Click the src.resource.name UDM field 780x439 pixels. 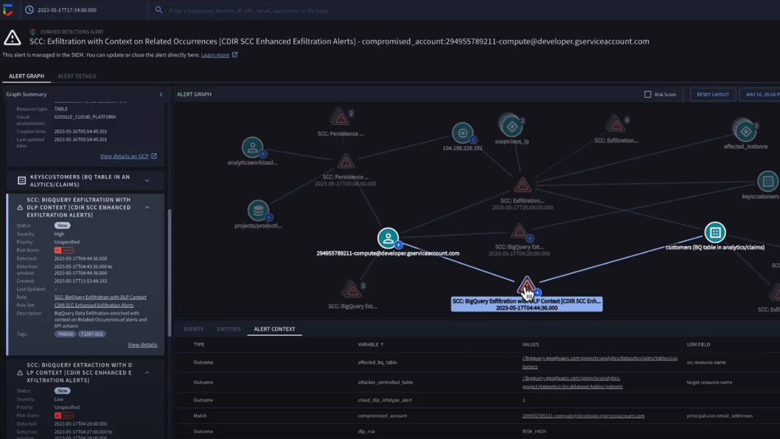(706, 362)
